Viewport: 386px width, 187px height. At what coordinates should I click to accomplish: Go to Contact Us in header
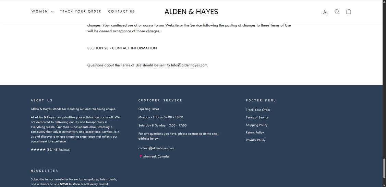pos(122,12)
